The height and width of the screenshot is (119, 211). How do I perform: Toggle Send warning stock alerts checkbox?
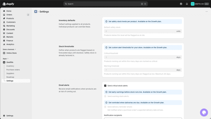105,96
